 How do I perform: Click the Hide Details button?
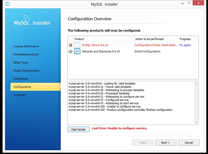(79, 129)
